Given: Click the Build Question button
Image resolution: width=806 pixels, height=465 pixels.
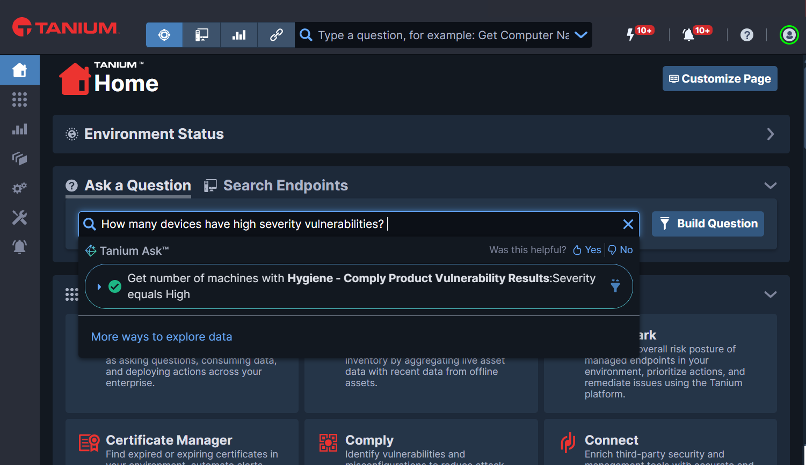Looking at the screenshot, I should 708,224.
